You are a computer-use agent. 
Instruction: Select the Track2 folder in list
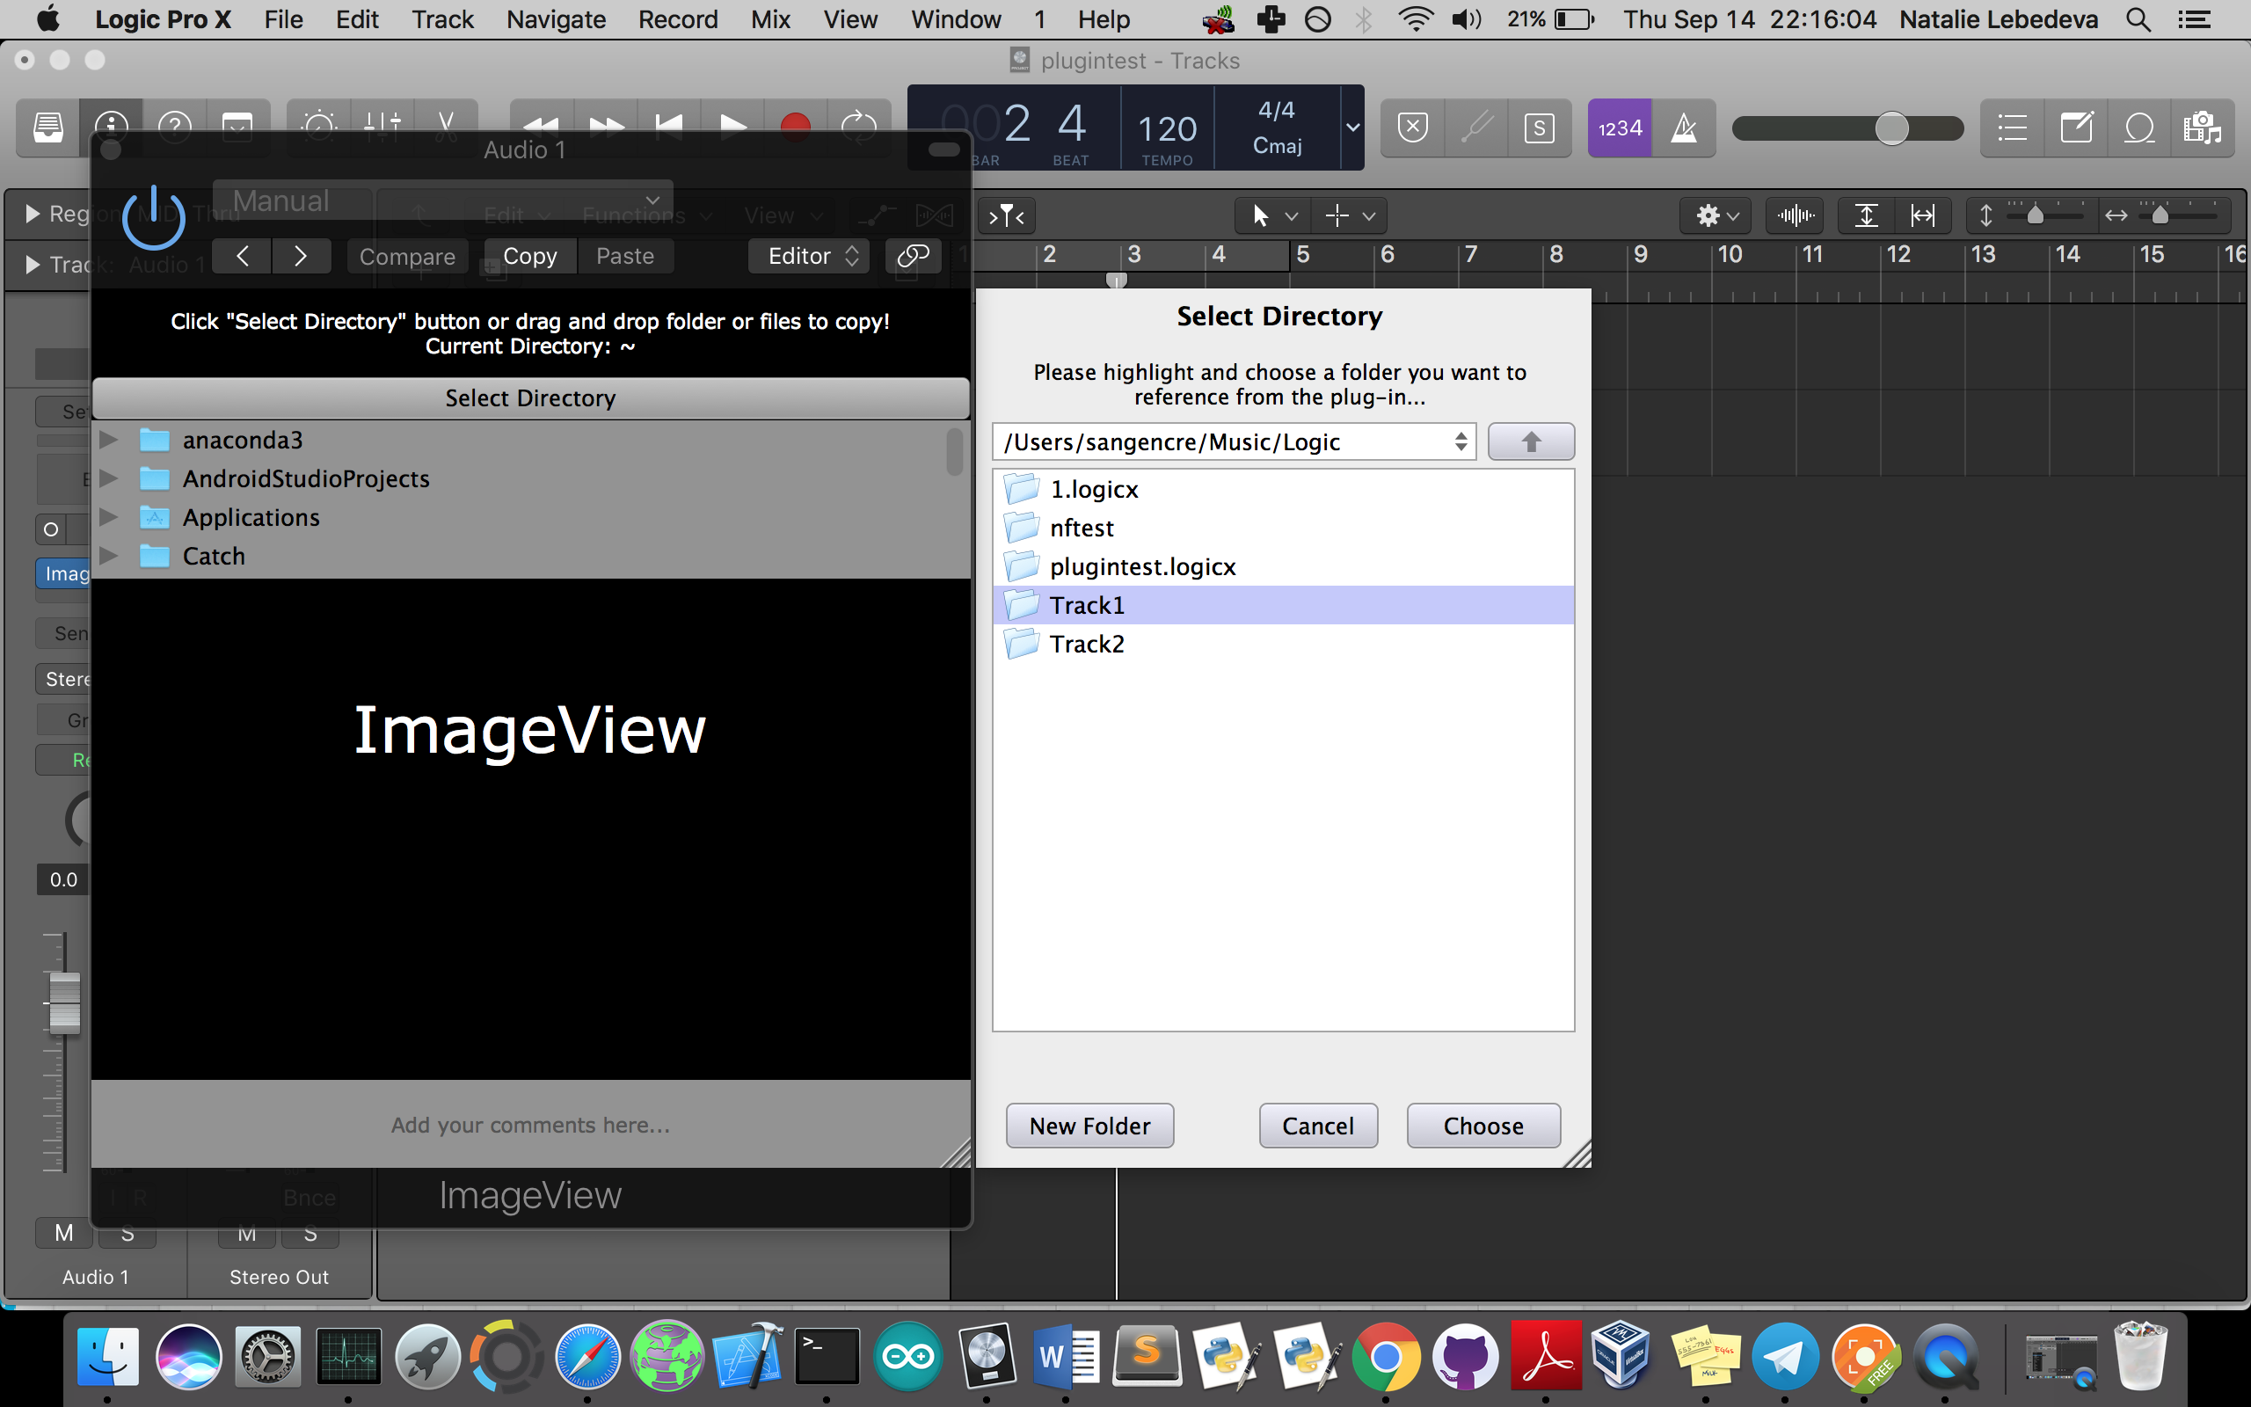(1087, 644)
